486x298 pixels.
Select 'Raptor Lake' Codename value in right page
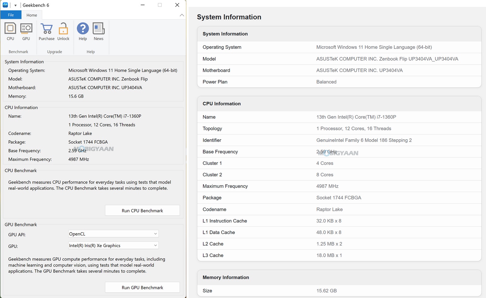[x=329, y=209]
